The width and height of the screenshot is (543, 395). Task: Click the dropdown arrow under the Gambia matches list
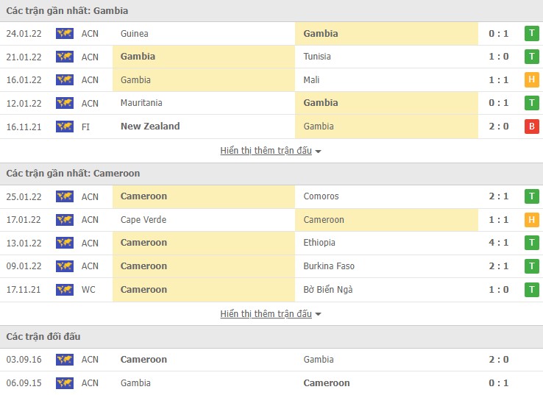click(319, 152)
